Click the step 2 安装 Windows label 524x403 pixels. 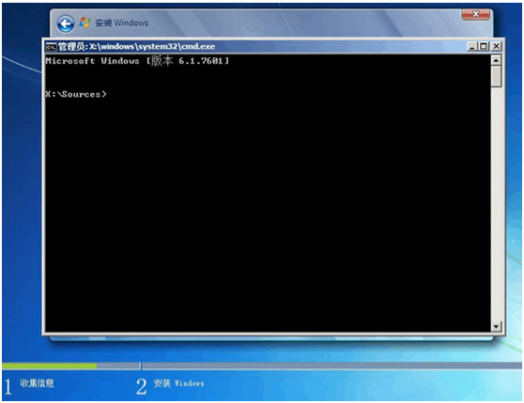point(178,383)
